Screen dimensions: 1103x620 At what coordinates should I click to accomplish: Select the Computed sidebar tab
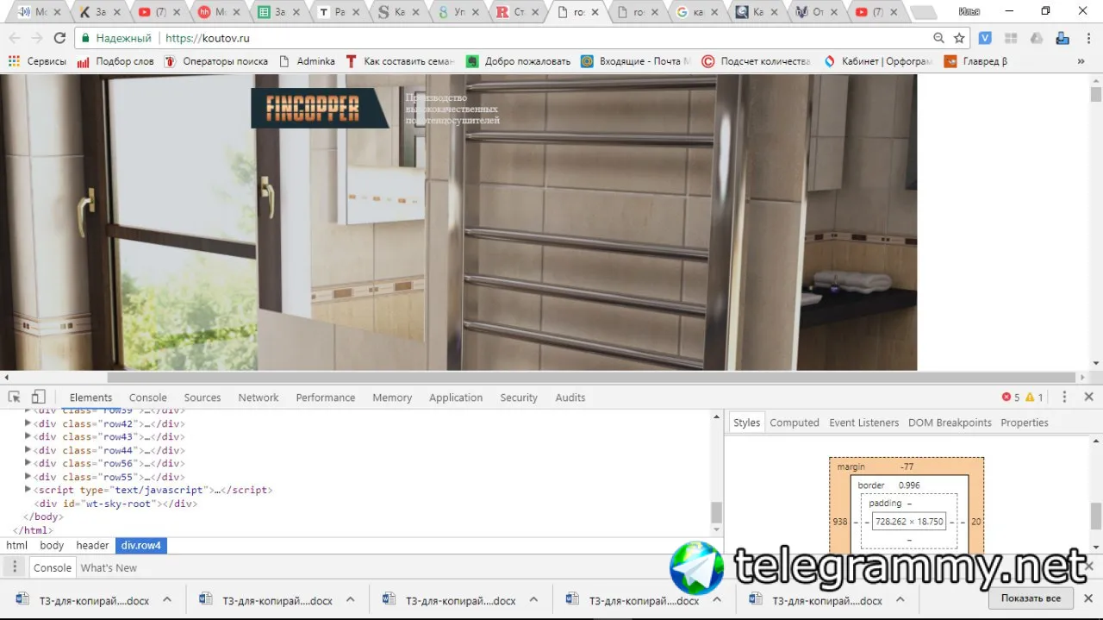[795, 423]
